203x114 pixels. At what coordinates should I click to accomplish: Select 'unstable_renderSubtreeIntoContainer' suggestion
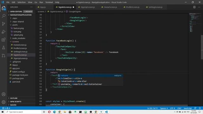coord(90,84)
